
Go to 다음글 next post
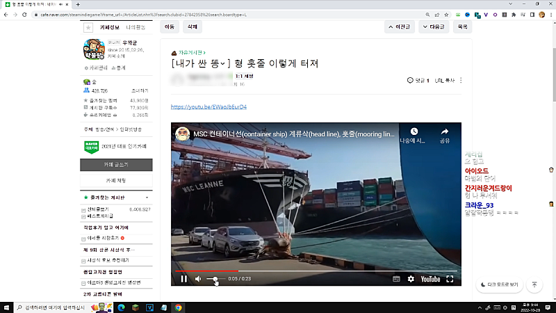(434, 26)
